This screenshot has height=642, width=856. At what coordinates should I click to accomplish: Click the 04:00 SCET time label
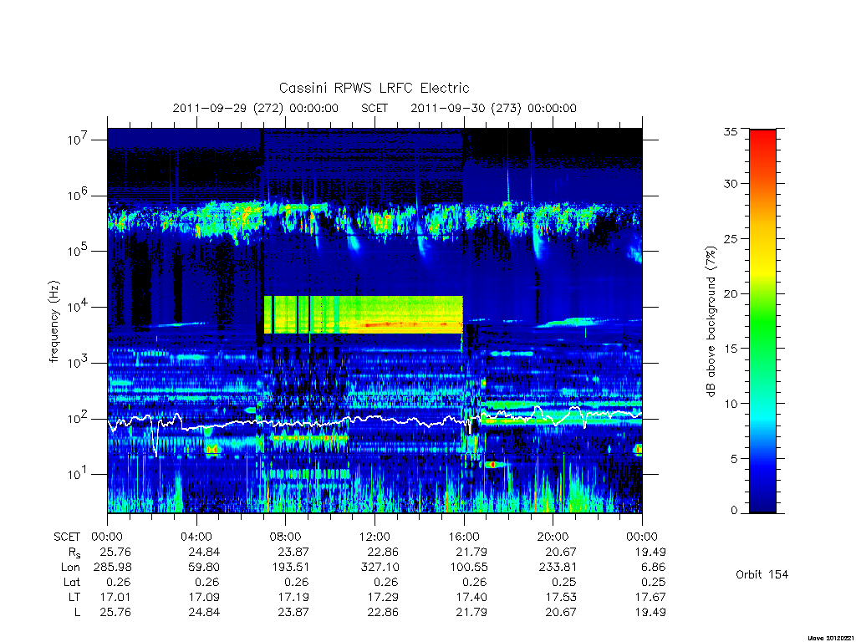click(196, 537)
